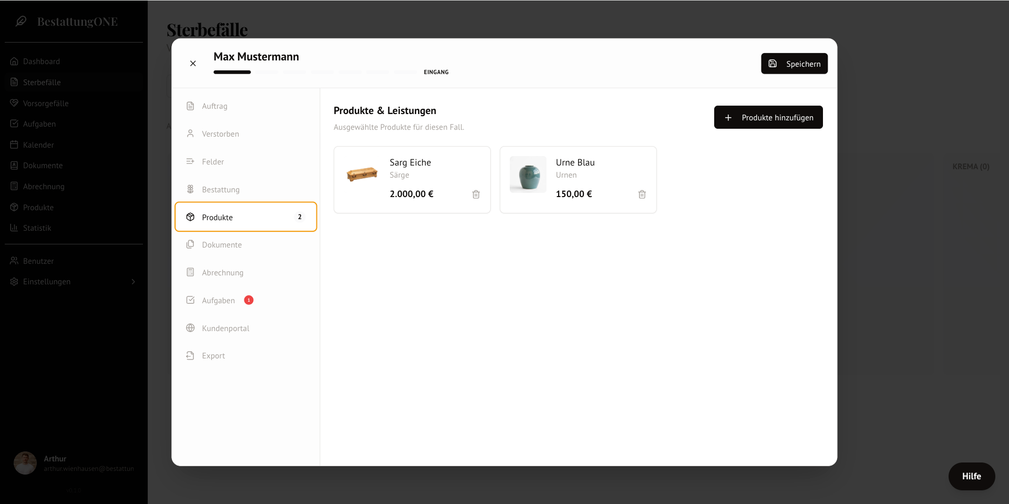The width and height of the screenshot is (1009, 504).
Task: Switch to the Felder tab
Action: coord(246,162)
